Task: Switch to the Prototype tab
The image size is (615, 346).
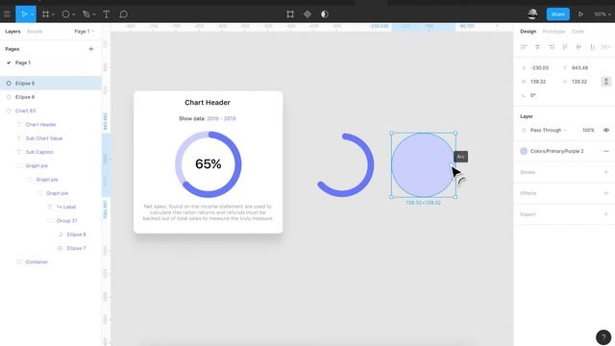Action: pos(553,32)
